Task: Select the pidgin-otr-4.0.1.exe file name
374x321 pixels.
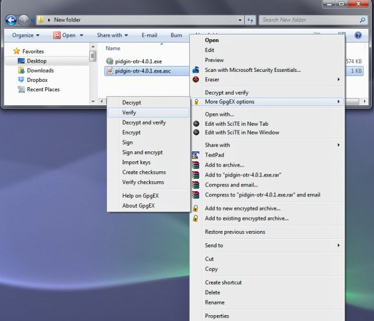Action: point(138,61)
